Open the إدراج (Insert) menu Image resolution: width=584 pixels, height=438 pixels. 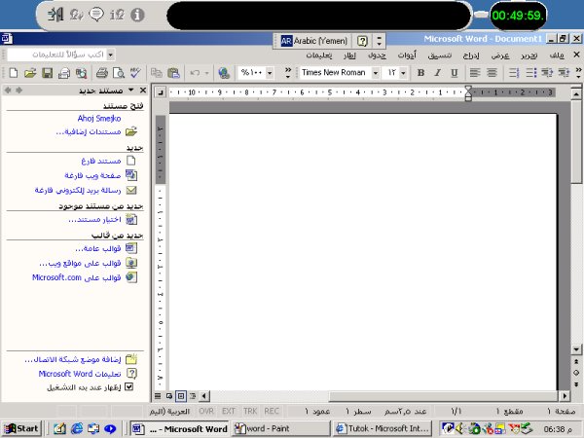coord(471,55)
